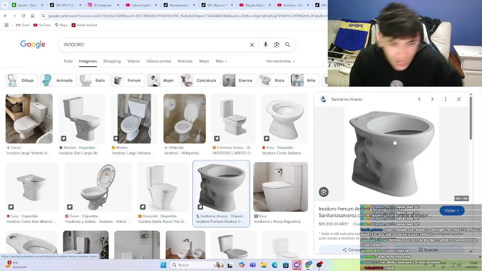Show previous image in preview panel

[x=419, y=99]
